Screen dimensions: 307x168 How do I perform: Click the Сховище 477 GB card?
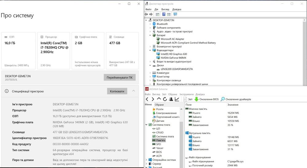122,51
